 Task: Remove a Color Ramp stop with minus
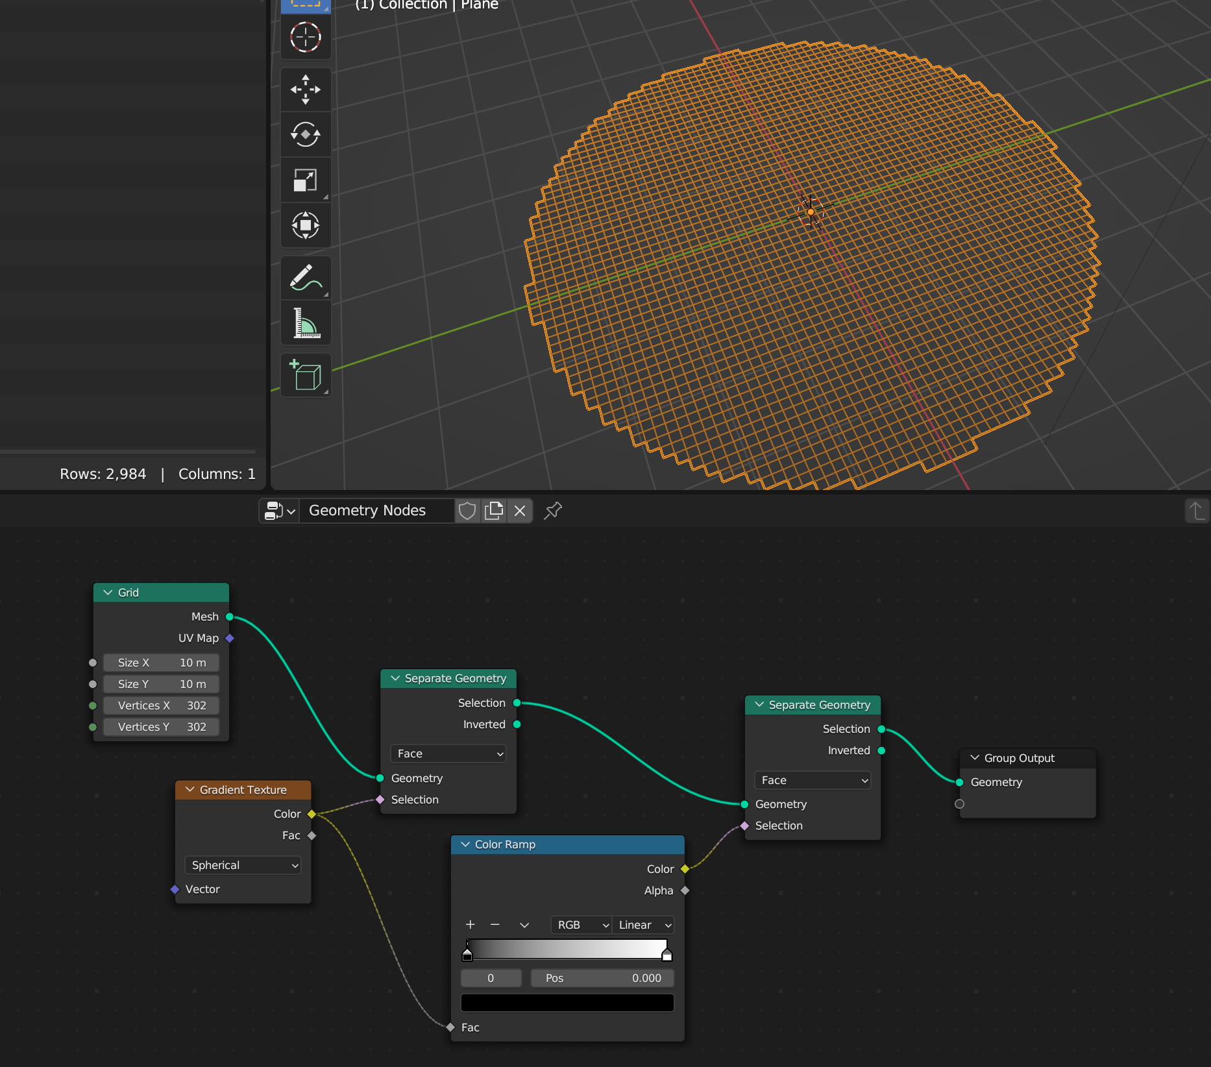click(495, 925)
